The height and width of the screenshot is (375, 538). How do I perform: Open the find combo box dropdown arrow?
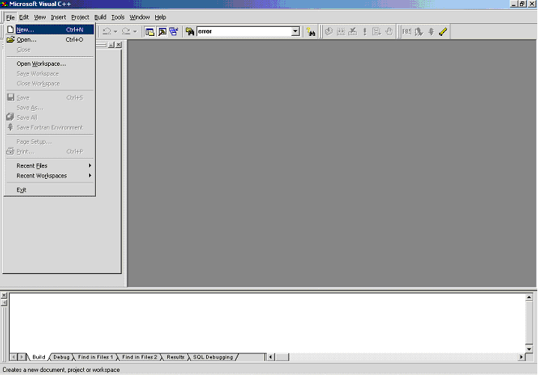tap(295, 31)
